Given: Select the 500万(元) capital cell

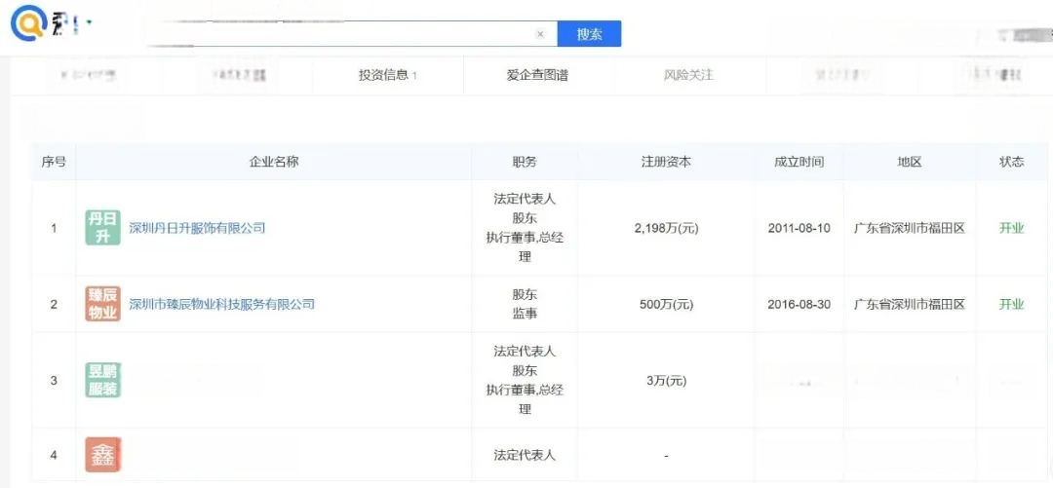Looking at the screenshot, I should tap(666, 304).
